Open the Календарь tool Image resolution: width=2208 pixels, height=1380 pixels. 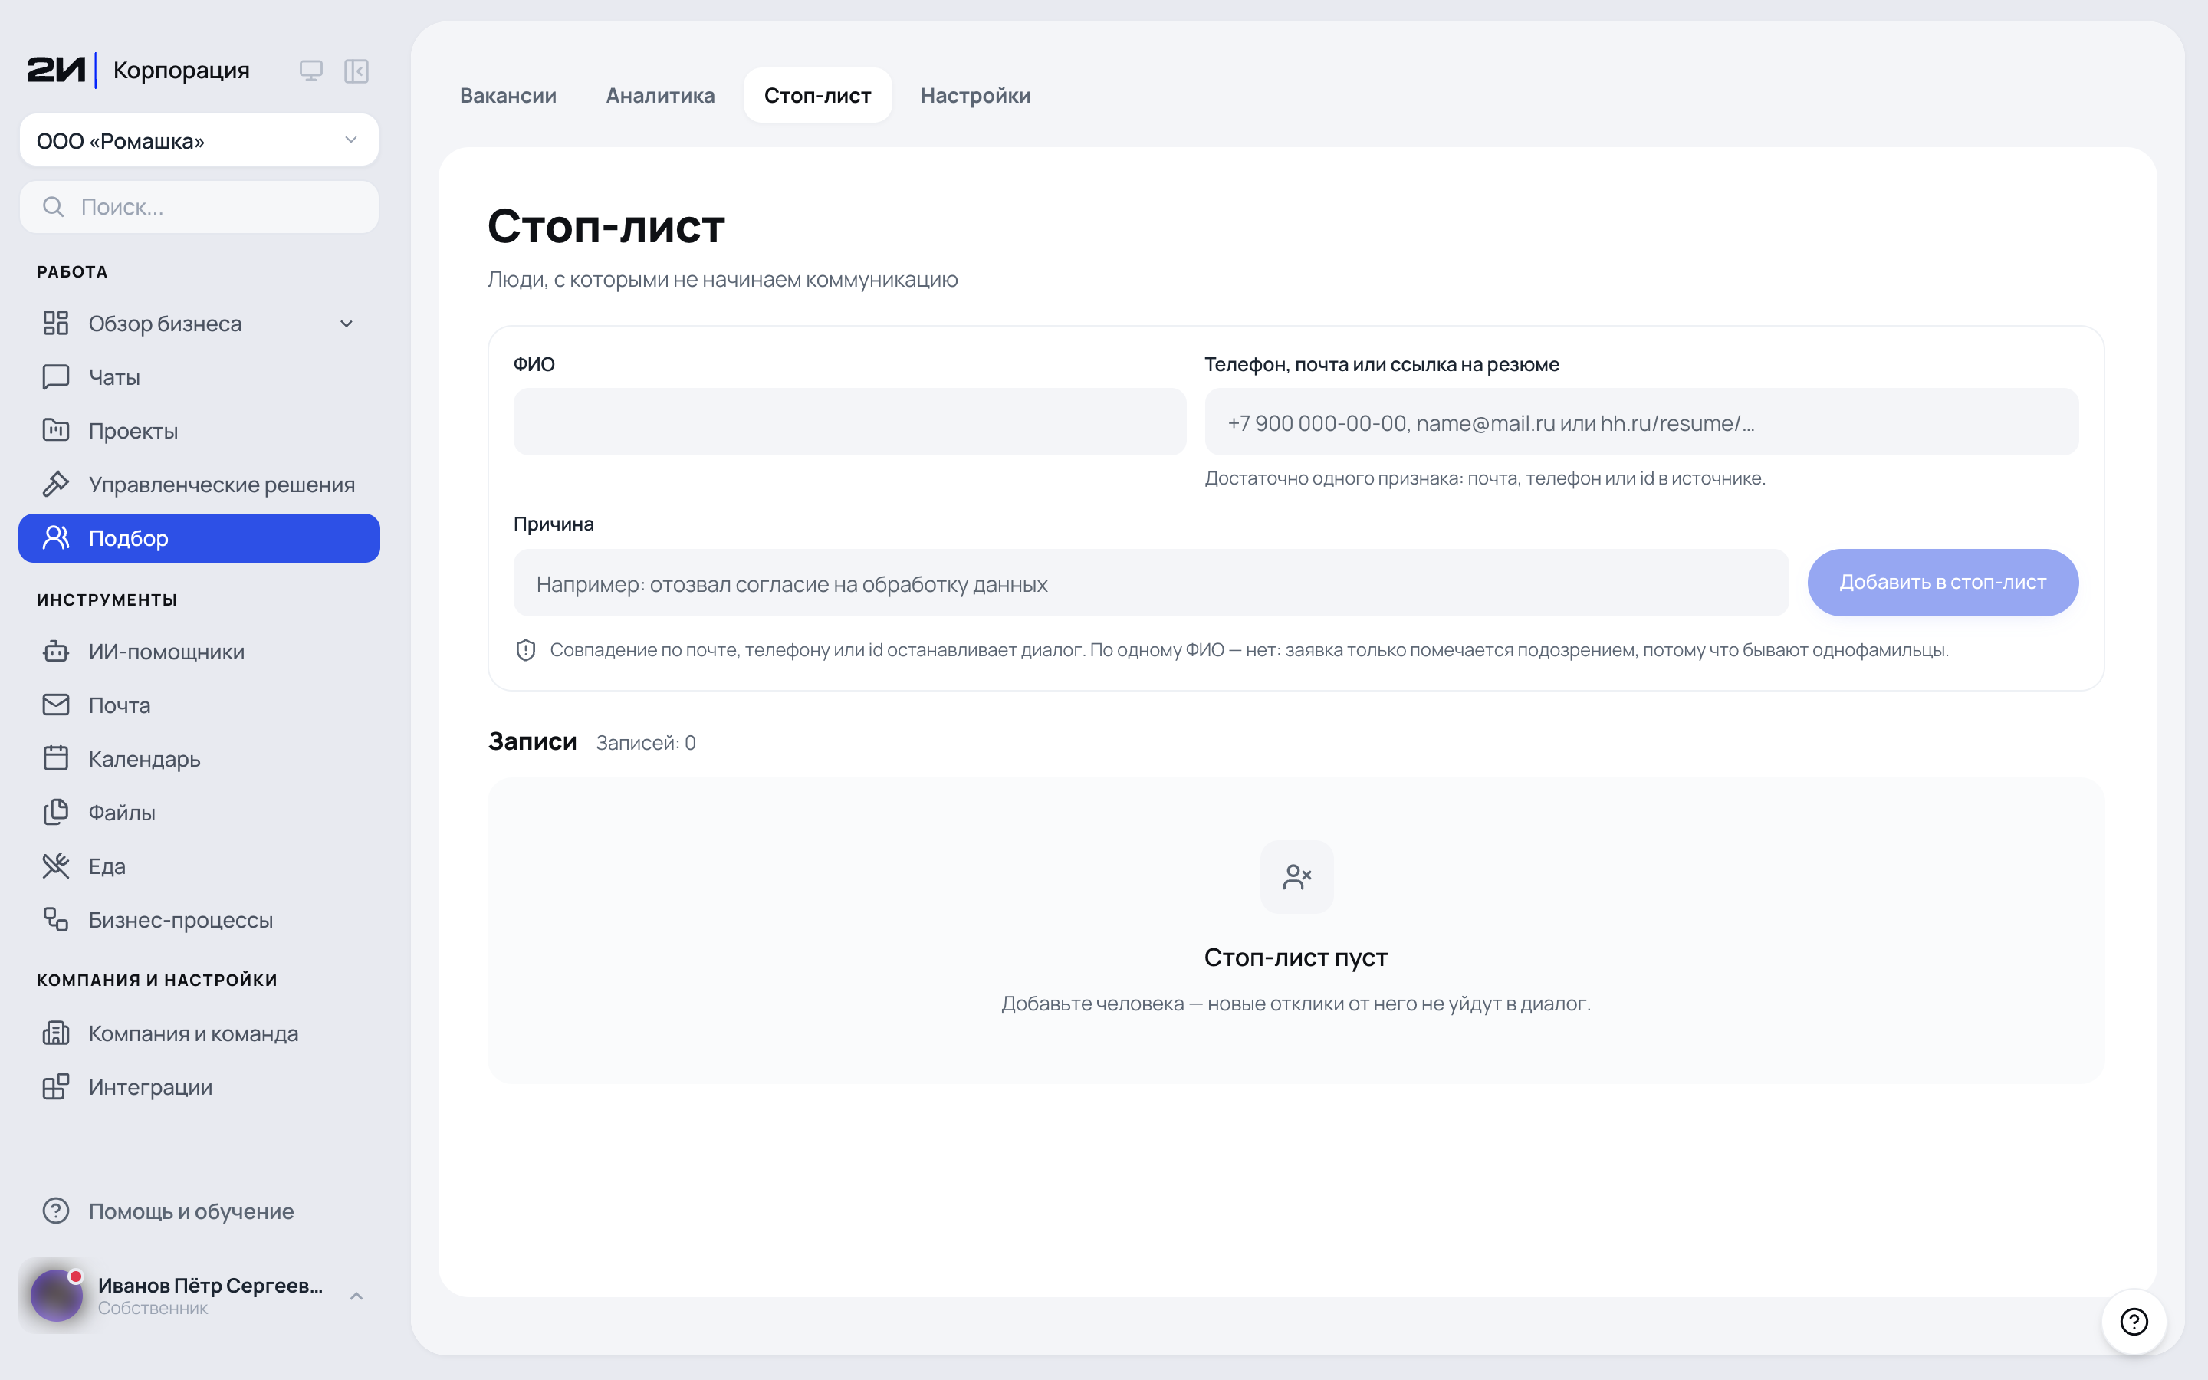point(199,759)
